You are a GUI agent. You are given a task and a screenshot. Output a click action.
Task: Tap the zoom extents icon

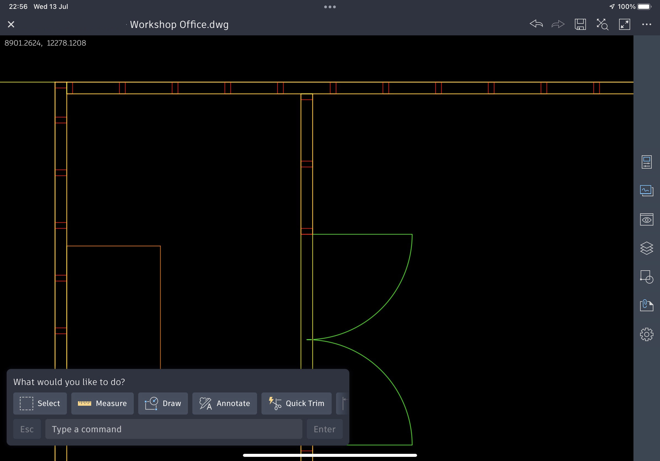pos(602,24)
